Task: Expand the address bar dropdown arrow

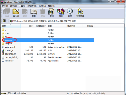Action: pos(123,21)
